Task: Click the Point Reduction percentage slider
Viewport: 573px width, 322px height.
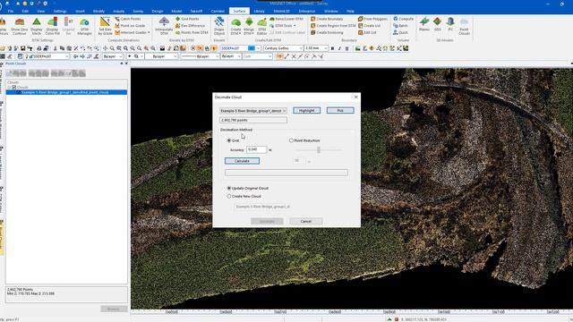Action: [319, 150]
